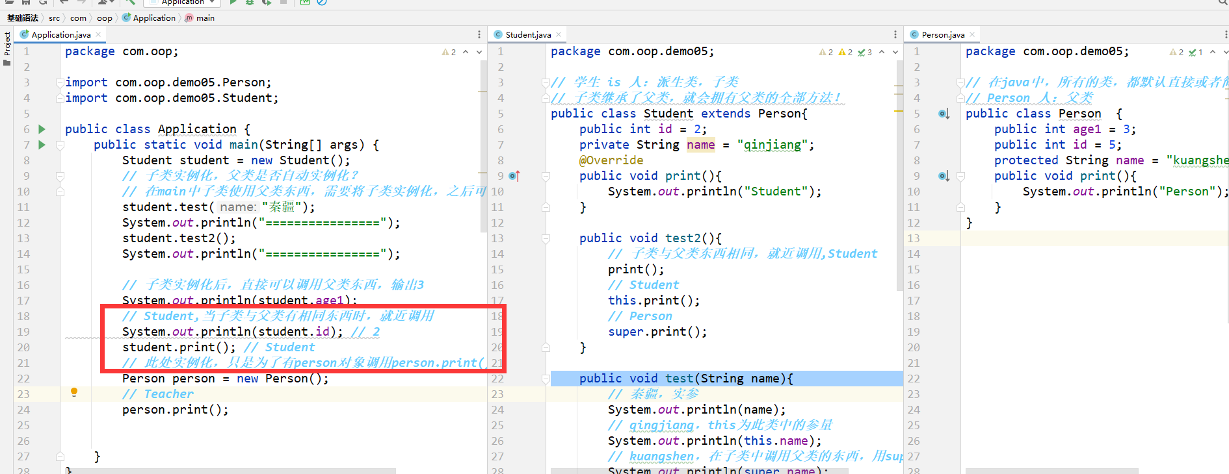Open tab options menu for Student.java pane
1229x474 pixels.
(x=895, y=34)
